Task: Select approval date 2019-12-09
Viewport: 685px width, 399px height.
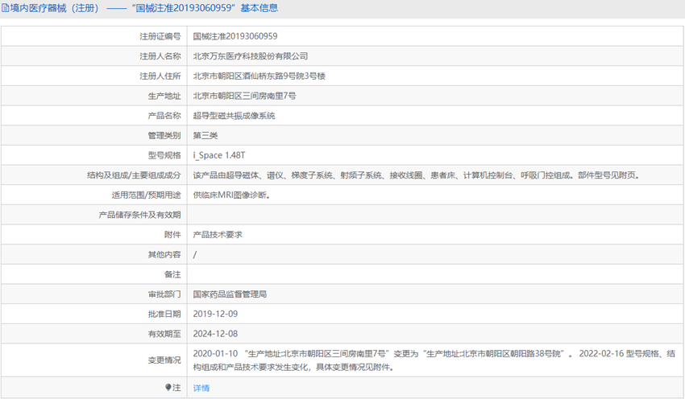Action: click(215, 314)
